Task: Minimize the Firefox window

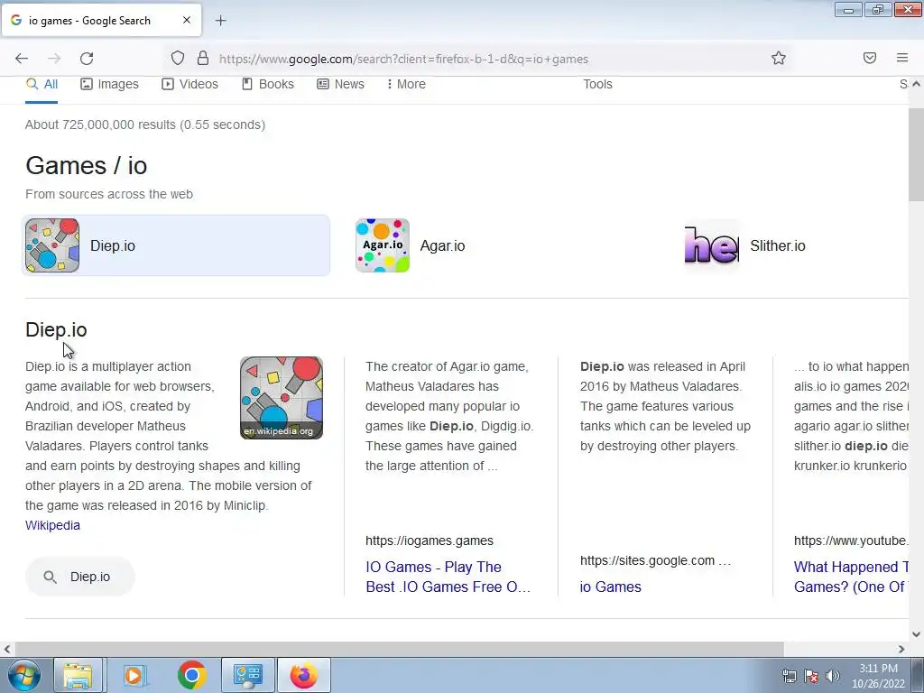Action: [848, 9]
